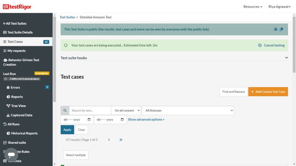Open the On all content dropdown
The height and width of the screenshot is (166, 296).
126,110
